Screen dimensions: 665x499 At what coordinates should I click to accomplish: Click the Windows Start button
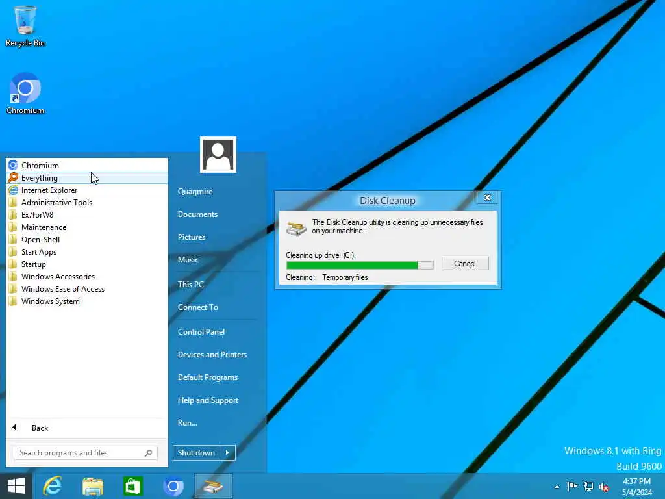(16, 486)
